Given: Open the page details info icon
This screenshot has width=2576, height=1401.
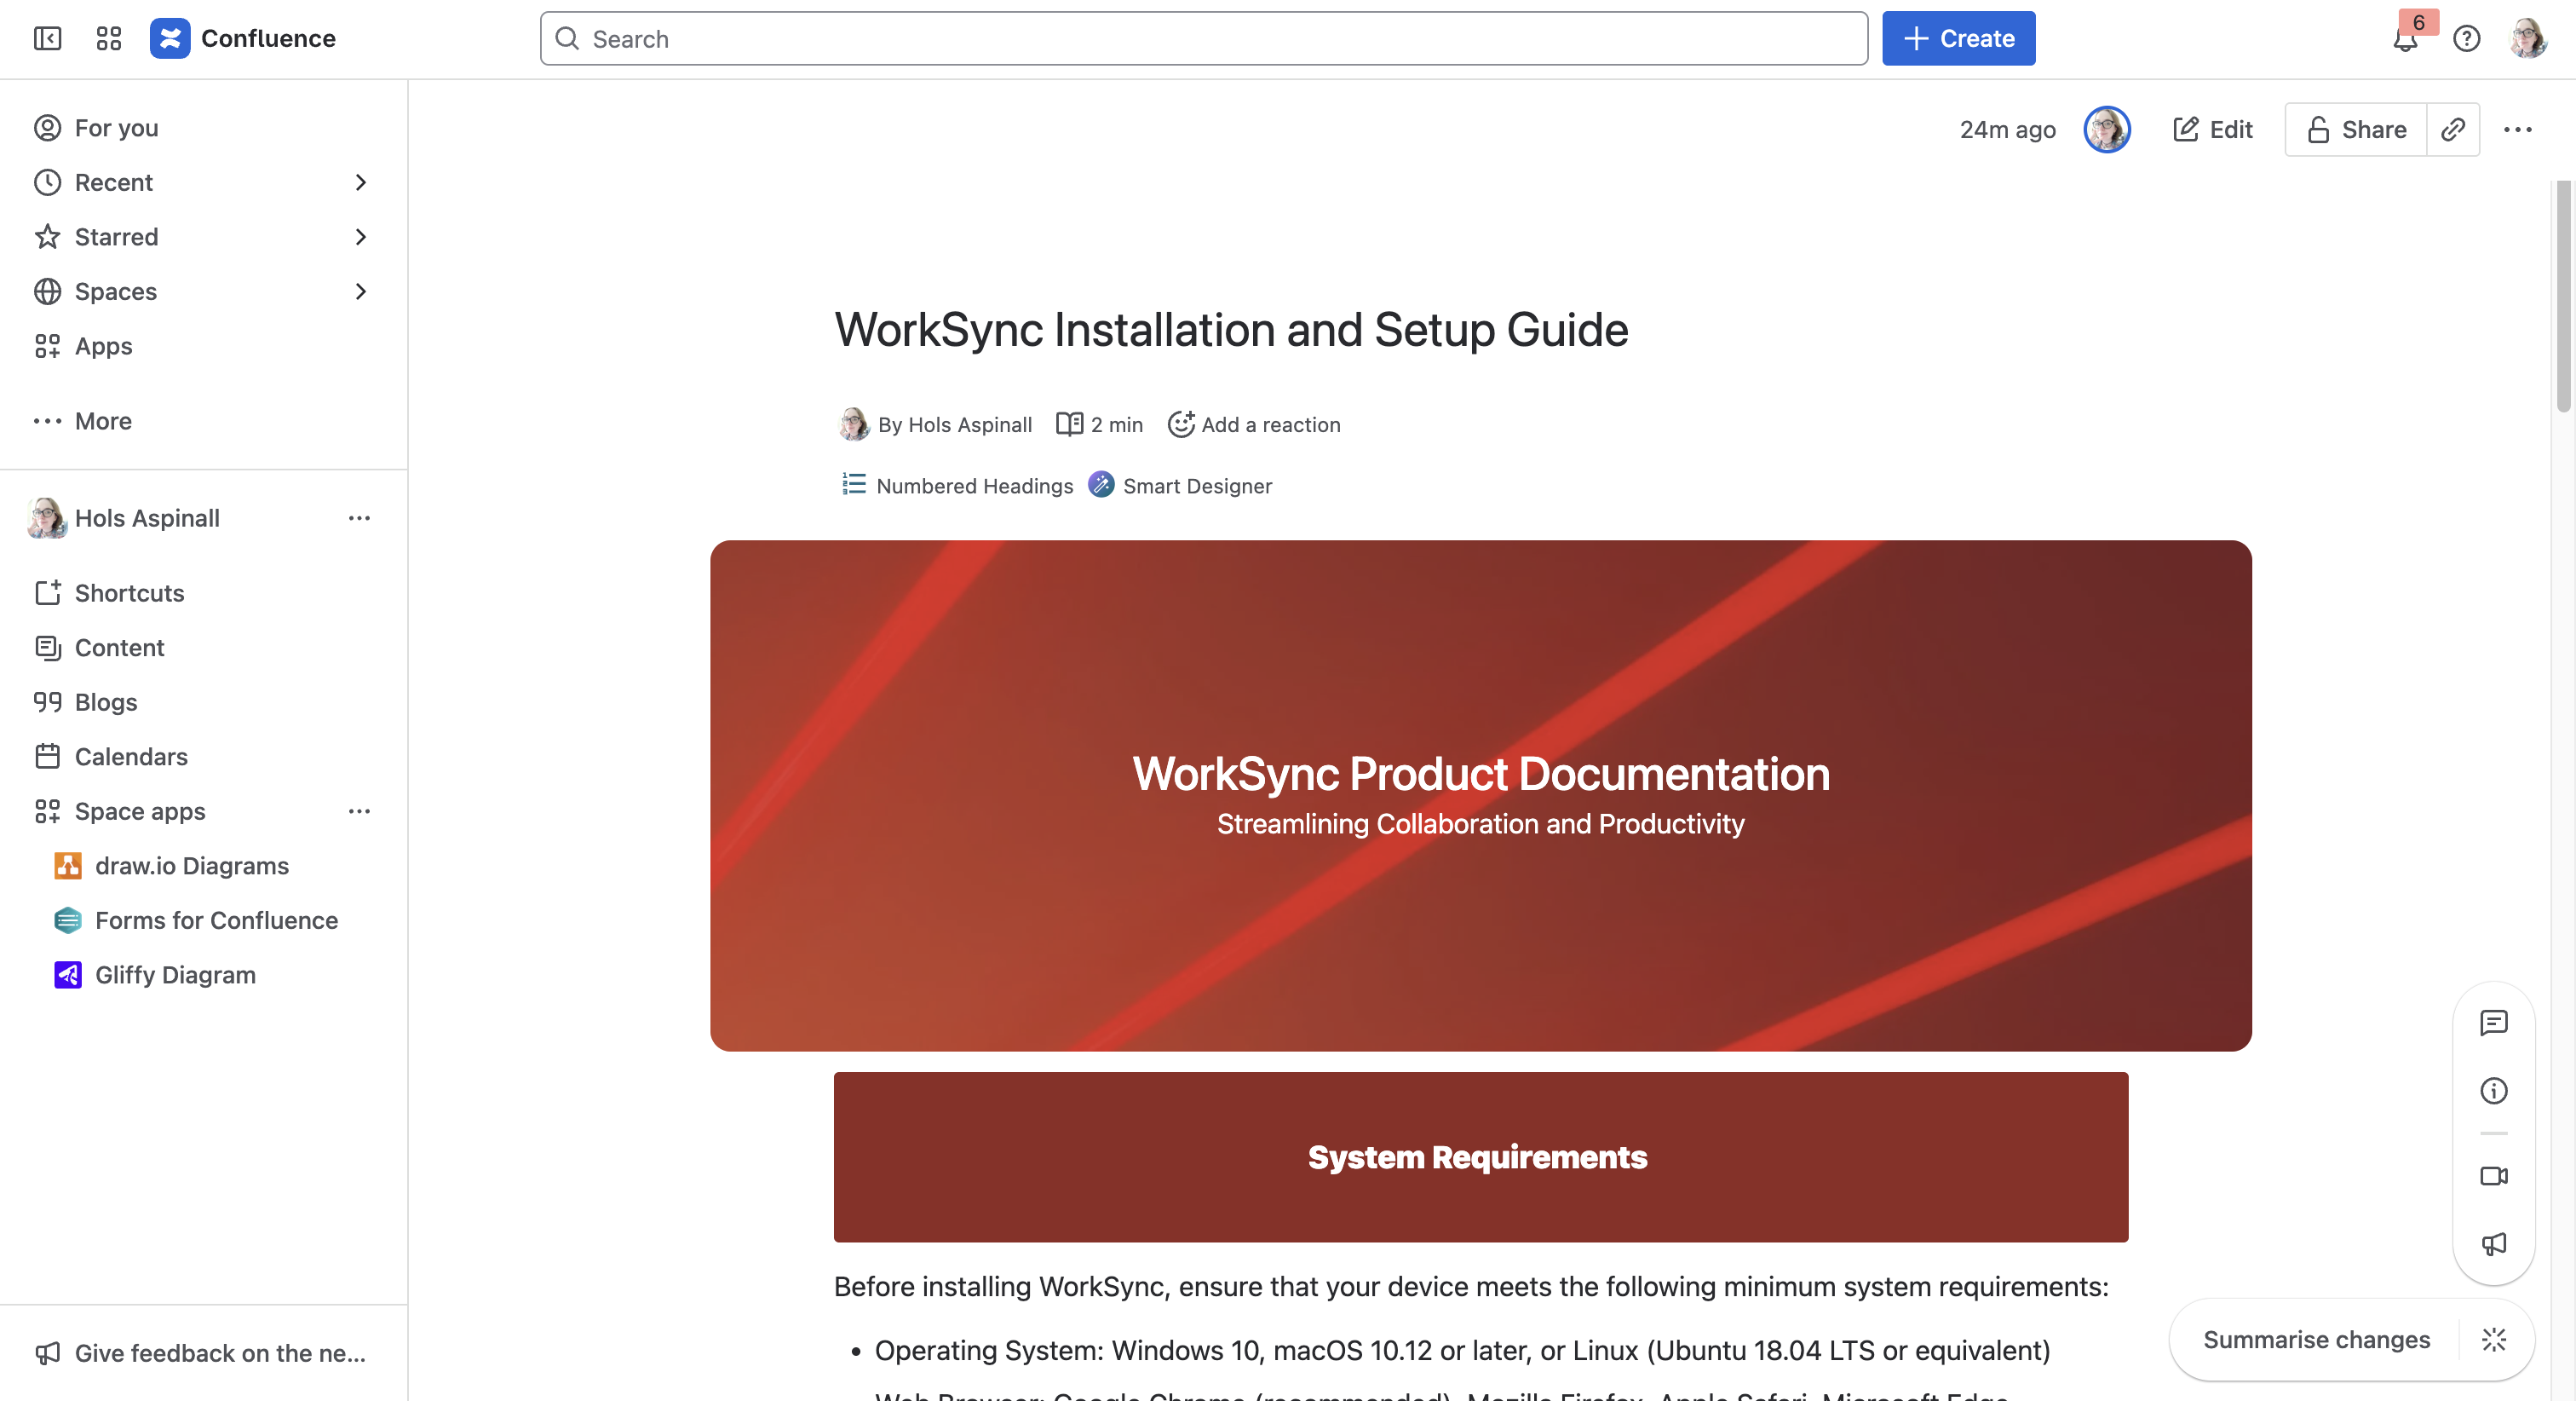Looking at the screenshot, I should (2493, 1090).
